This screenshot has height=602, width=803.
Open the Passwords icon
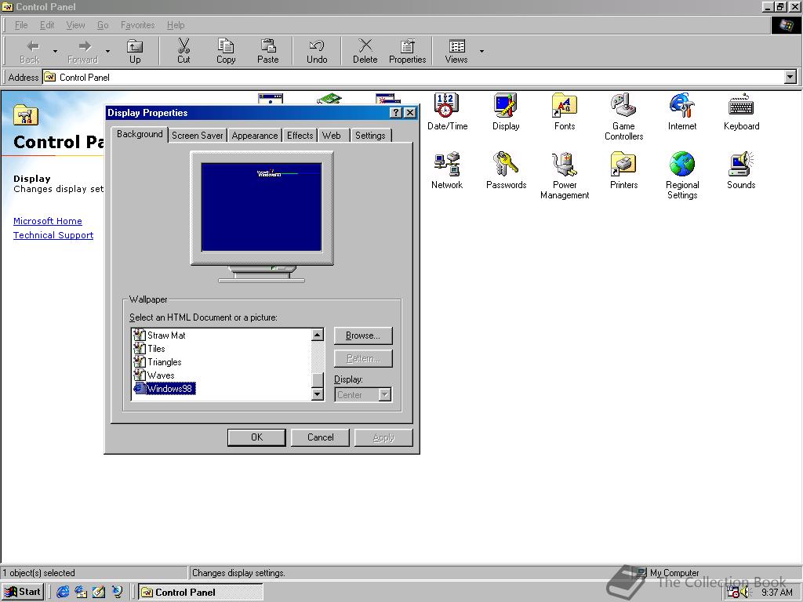506,170
